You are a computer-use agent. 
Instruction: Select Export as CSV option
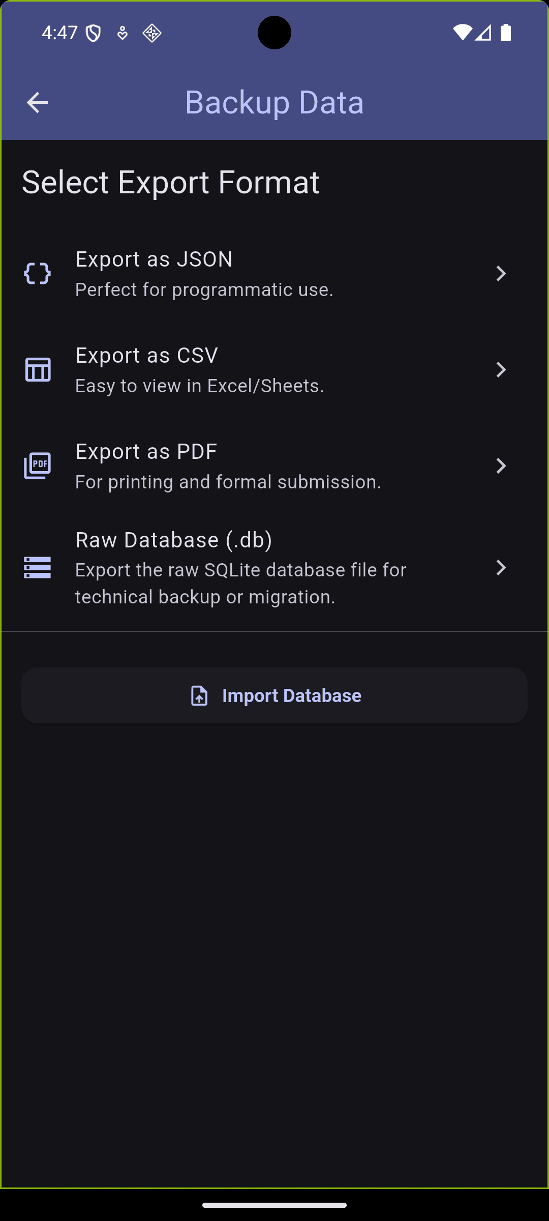[x=274, y=370]
